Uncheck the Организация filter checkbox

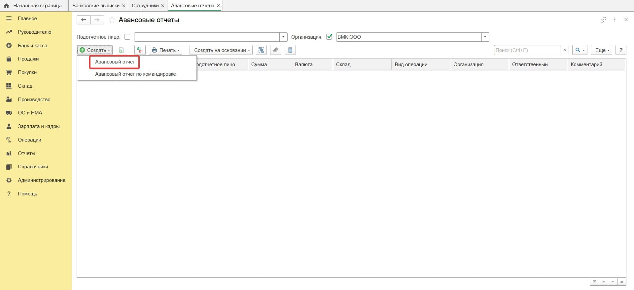pos(329,37)
